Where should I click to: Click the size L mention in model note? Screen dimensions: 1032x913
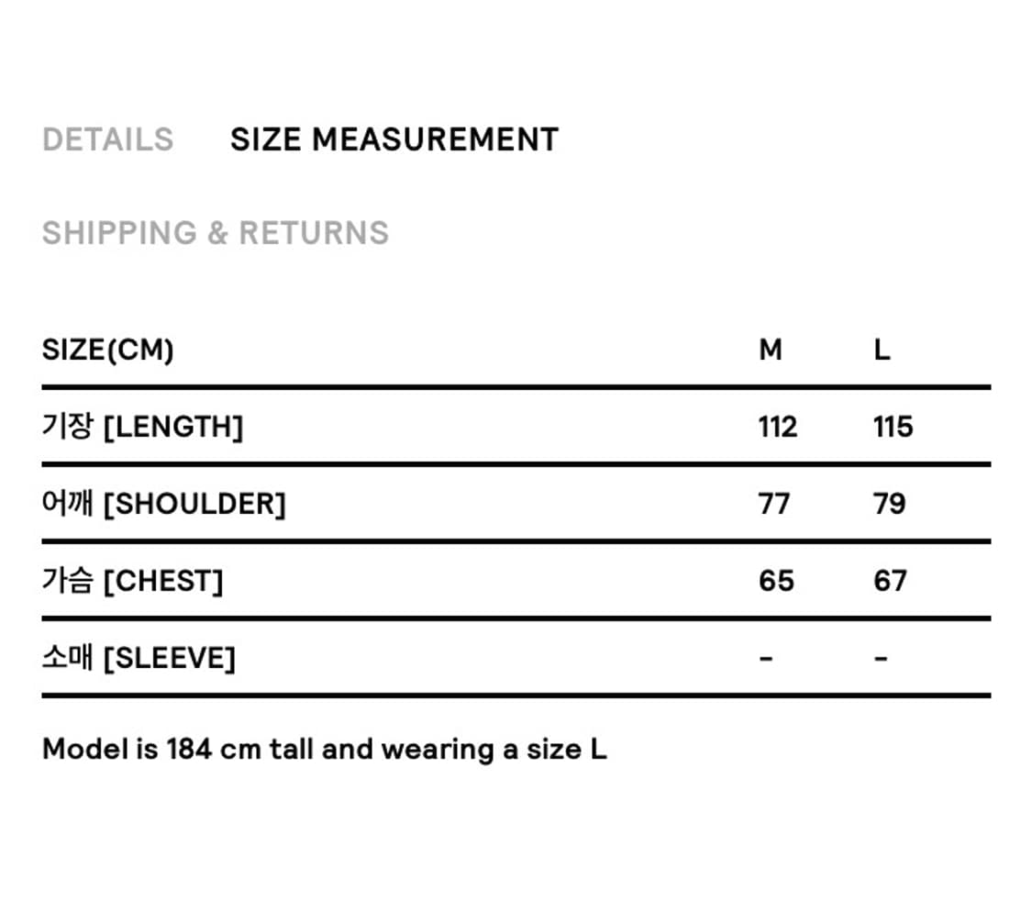coord(597,750)
